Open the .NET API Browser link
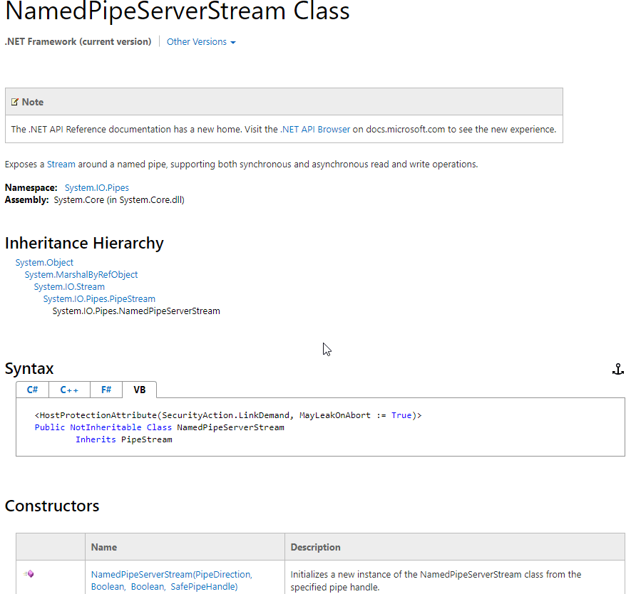 click(315, 130)
